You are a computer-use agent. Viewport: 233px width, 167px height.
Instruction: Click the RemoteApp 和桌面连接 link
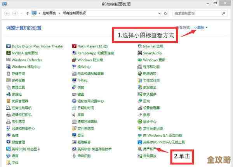[96, 53]
